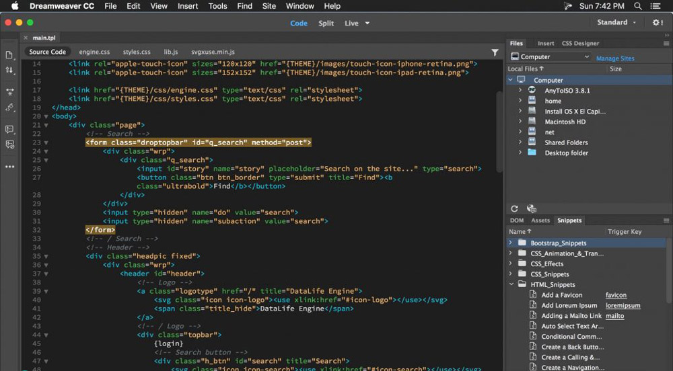Image resolution: width=673 pixels, height=371 pixels.
Task: Open the Standard workspace dropdown
Action: click(616, 22)
